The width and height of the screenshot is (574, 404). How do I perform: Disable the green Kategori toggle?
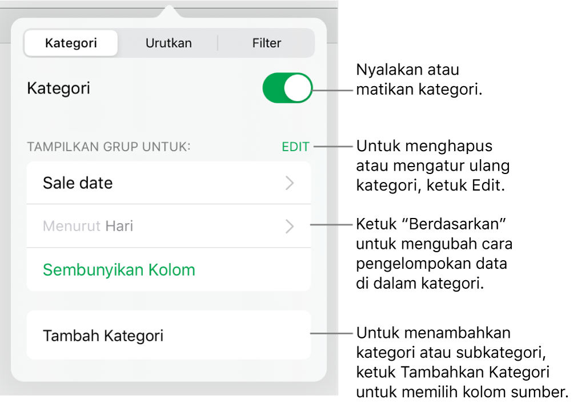coord(287,87)
